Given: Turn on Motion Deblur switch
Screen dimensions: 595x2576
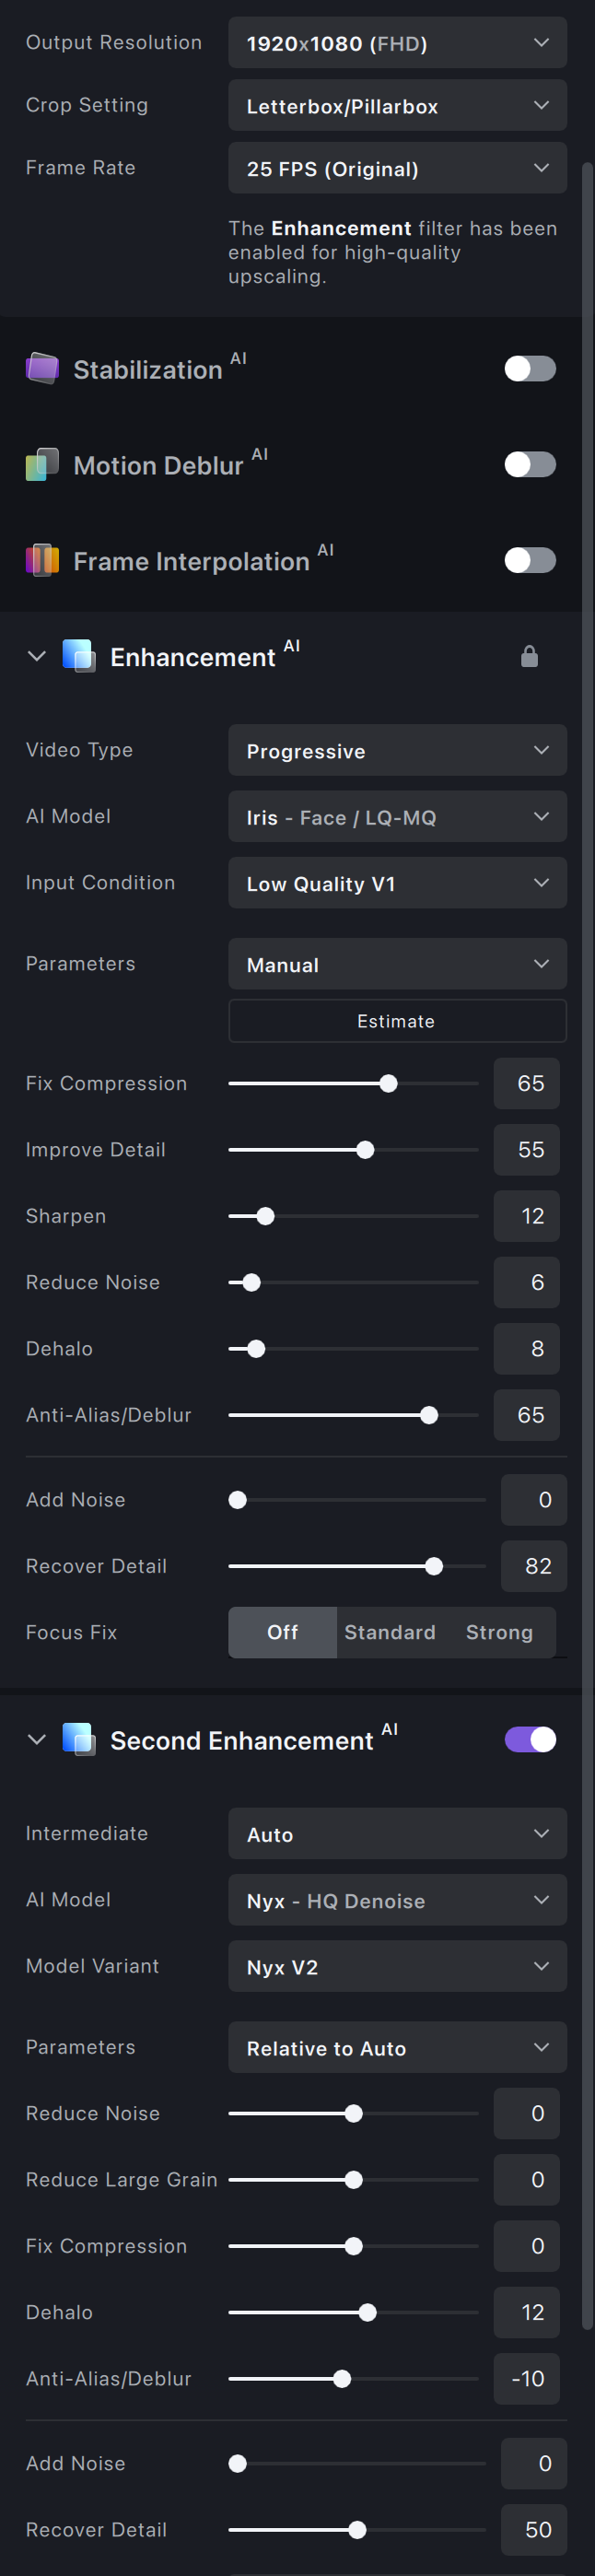Looking at the screenshot, I should tap(529, 464).
